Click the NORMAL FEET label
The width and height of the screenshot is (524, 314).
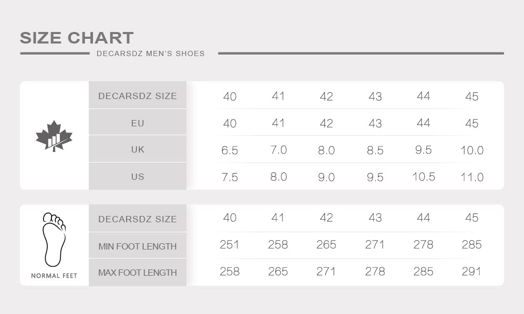pyautogui.click(x=54, y=276)
